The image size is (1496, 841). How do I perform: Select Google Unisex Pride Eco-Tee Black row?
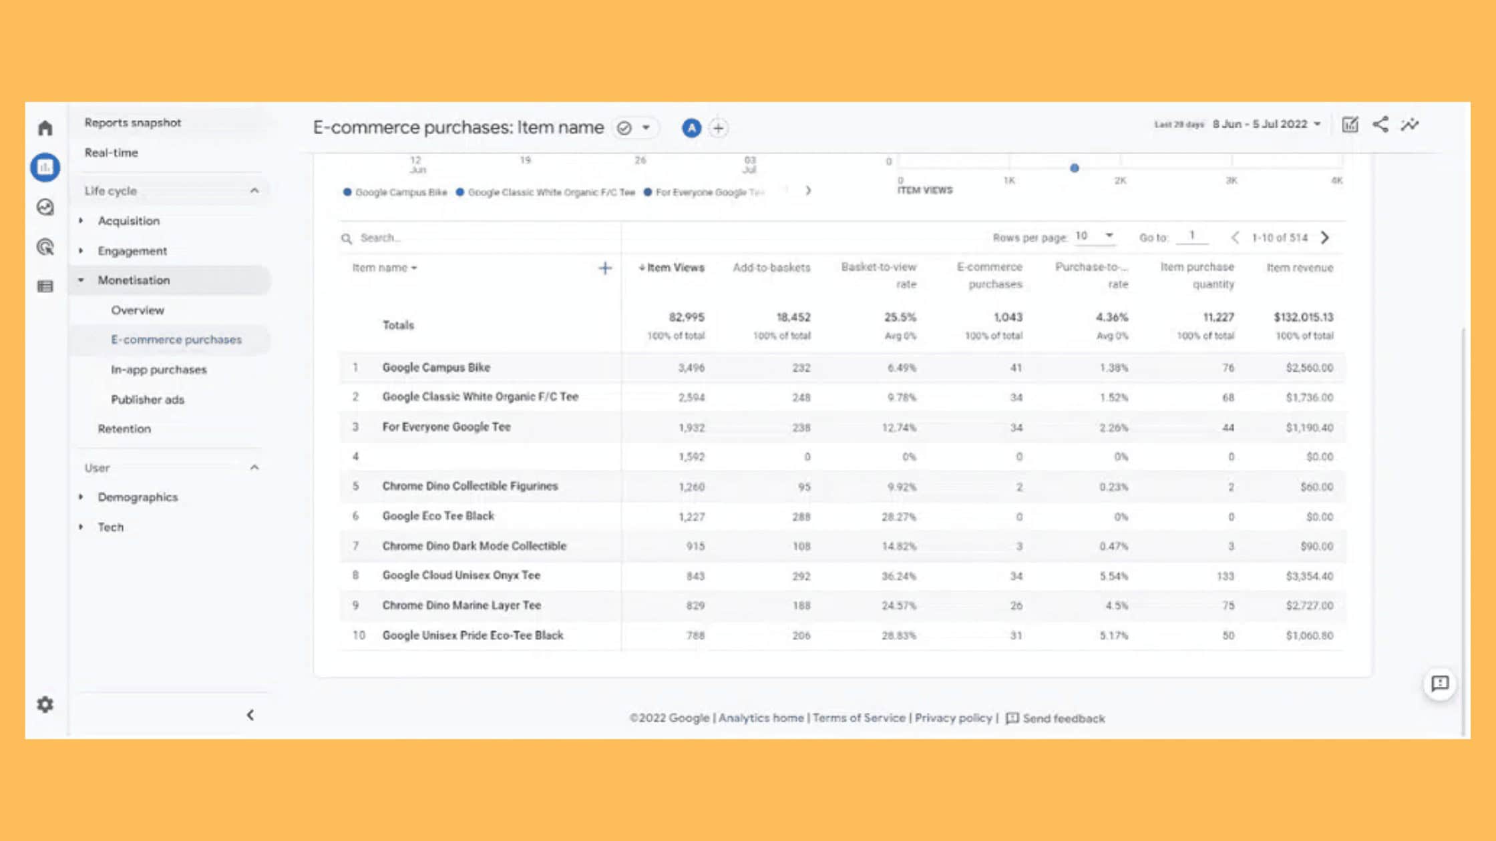coord(843,636)
